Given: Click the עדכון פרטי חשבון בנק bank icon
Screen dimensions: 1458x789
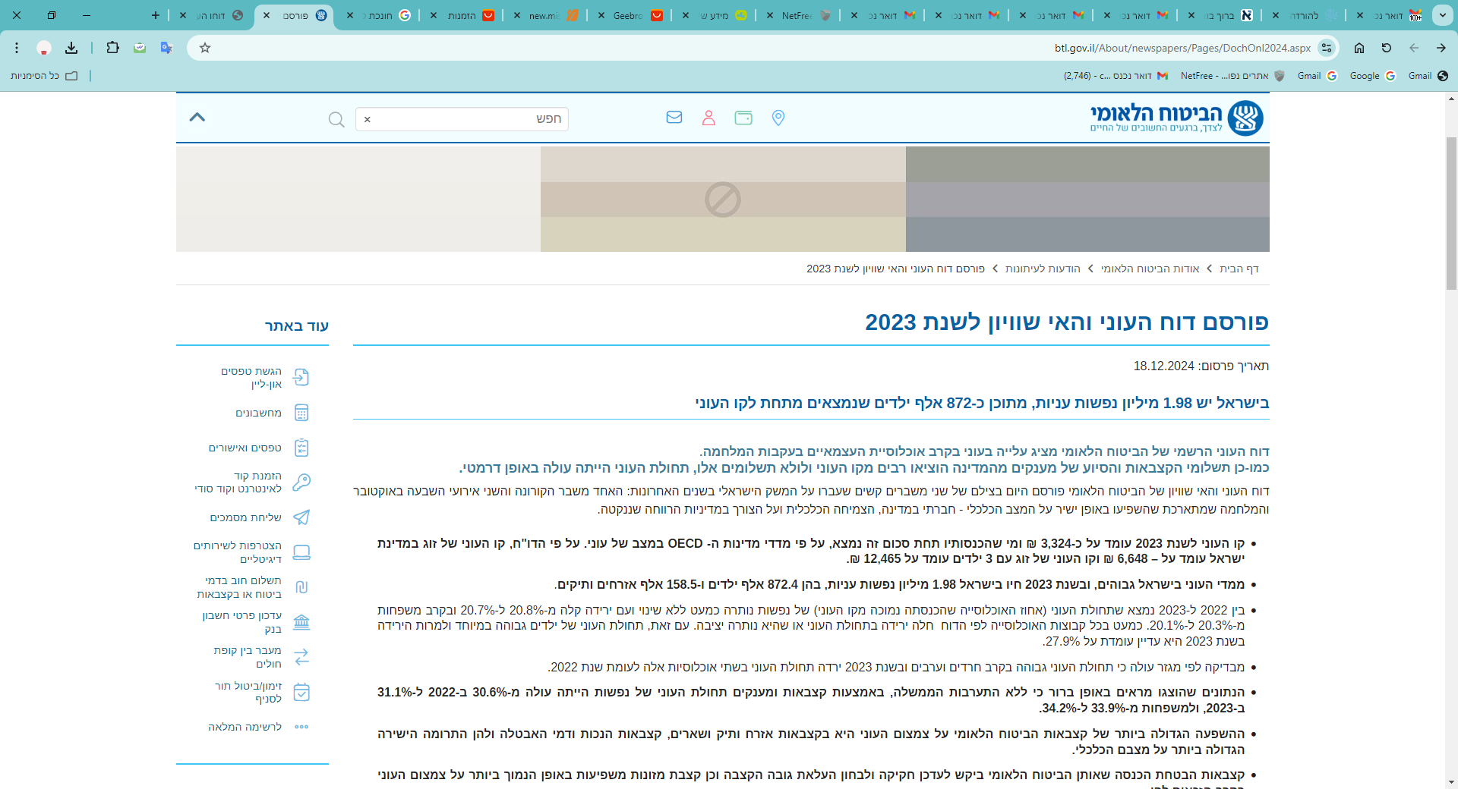Looking at the screenshot, I should (302, 621).
